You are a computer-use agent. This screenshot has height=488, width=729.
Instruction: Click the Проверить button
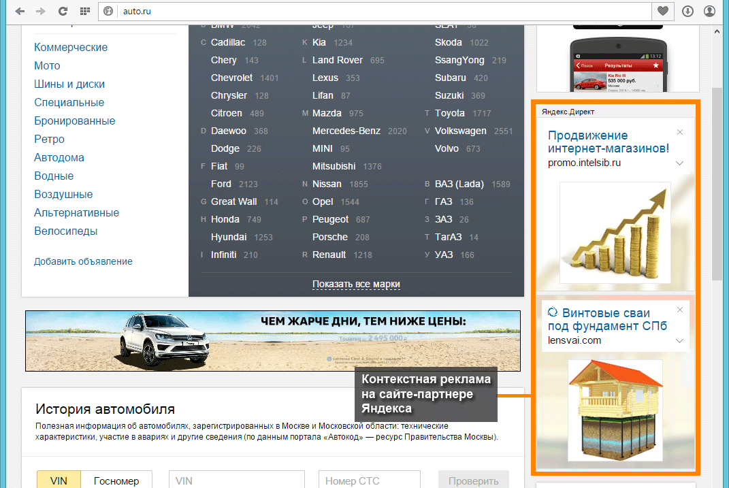pos(473,480)
